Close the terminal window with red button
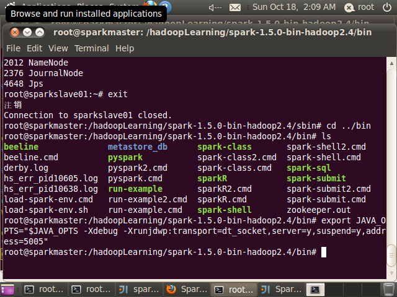397x297 pixels. coord(15,32)
